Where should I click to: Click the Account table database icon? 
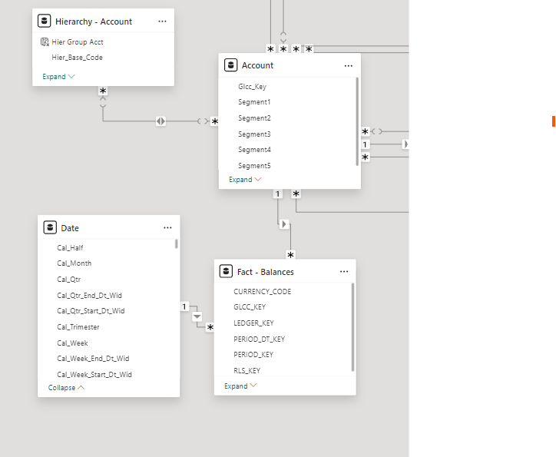pos(231,65)
